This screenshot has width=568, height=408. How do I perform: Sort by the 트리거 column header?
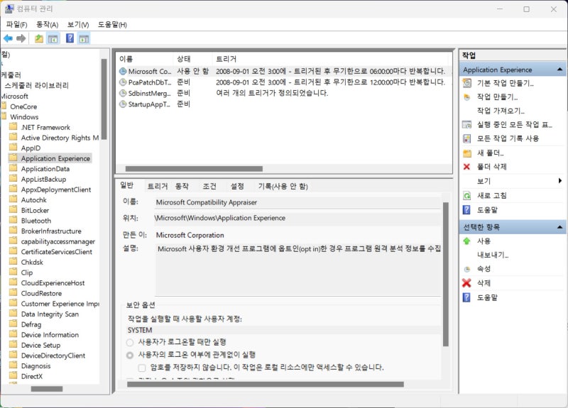(332, 59)
